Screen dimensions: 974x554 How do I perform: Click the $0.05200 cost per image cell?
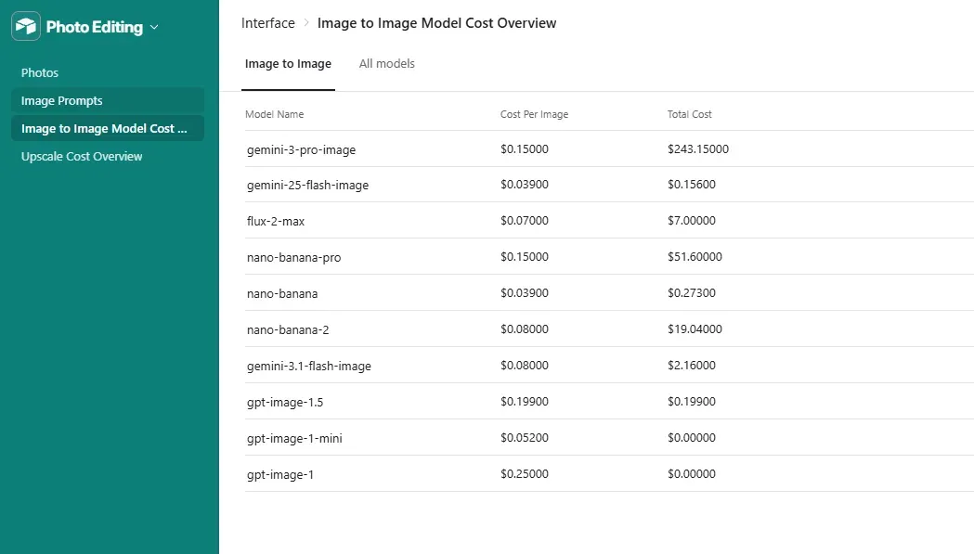click(525, 438)
